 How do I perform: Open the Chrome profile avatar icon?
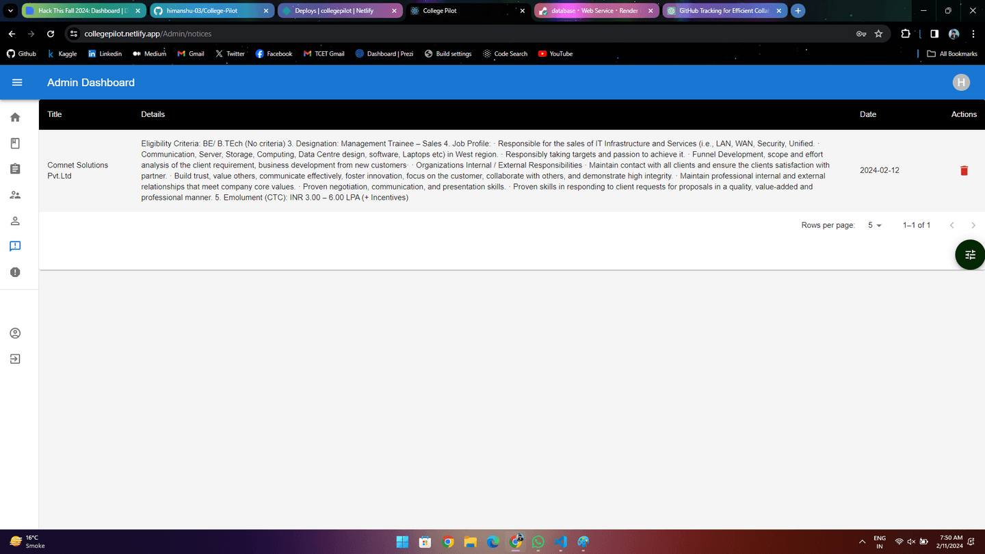[x=954, y=34]
